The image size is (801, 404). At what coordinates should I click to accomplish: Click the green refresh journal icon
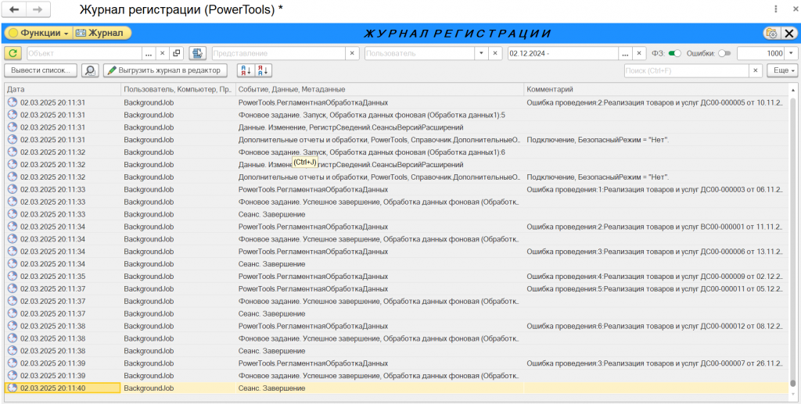coord(13,53)
